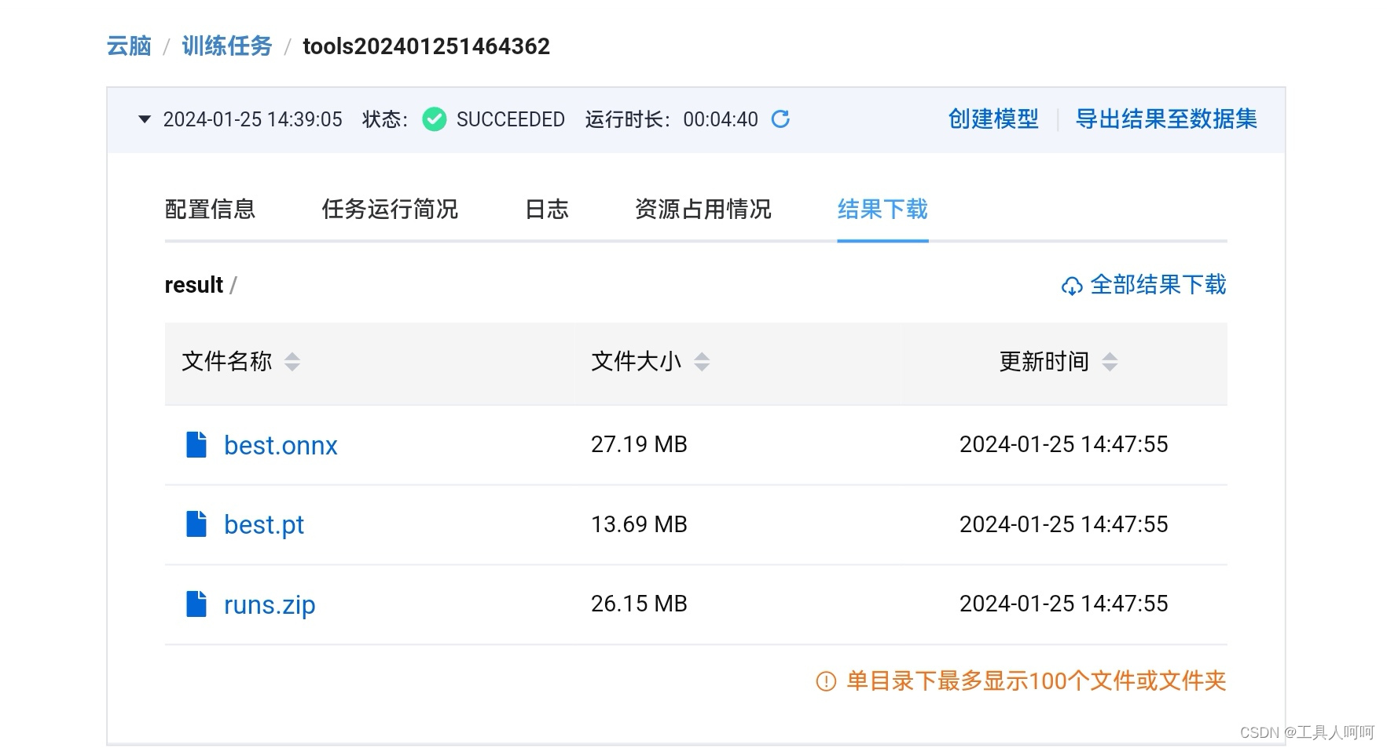Click the 13.69 MB size cell

(639, 524)
